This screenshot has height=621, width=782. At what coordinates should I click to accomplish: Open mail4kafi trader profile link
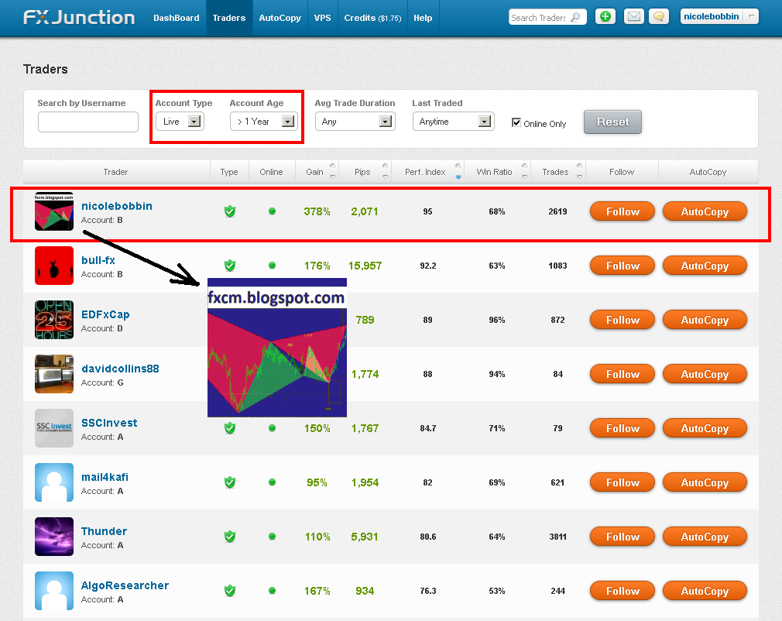pyautogui.click(x=105, y=477)
